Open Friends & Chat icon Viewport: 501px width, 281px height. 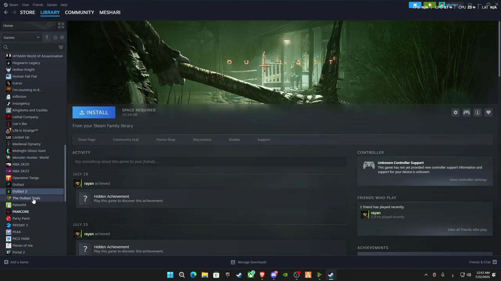click(x=495, y=262)
